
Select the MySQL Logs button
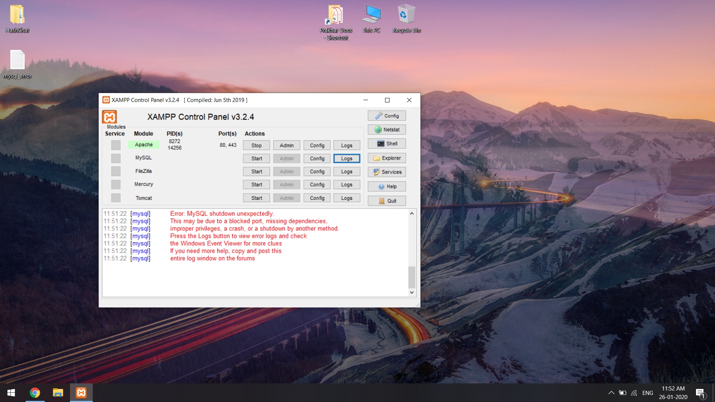pyautogui.click(x=347, y=158)
